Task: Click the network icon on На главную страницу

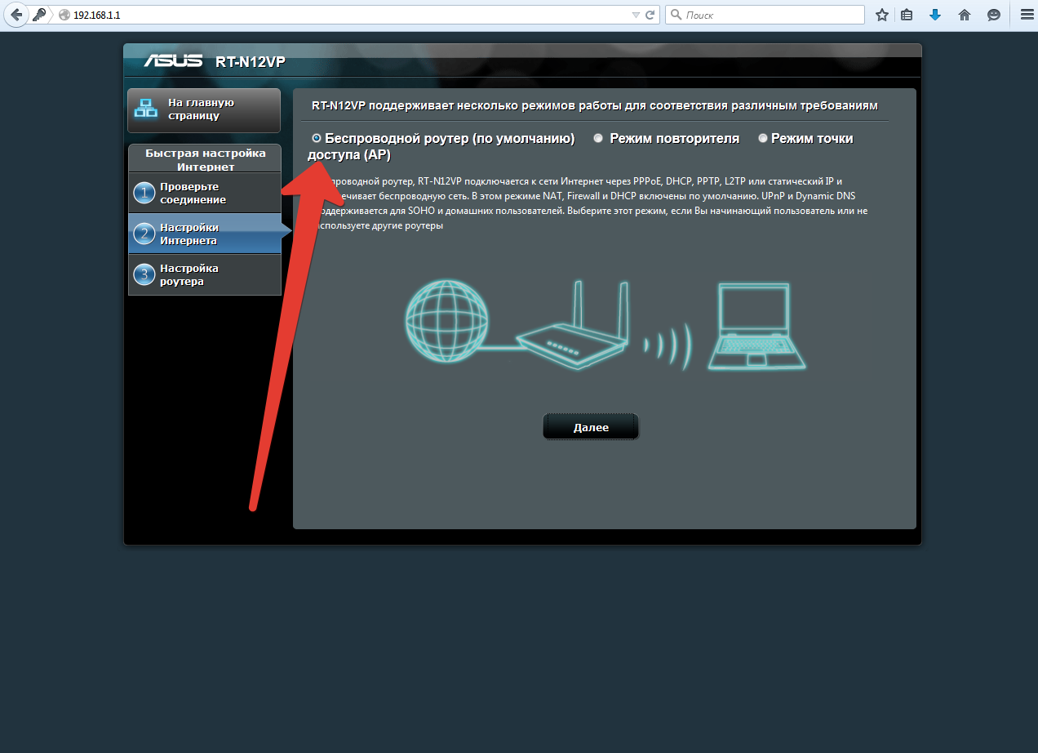Action: tap(145, 109)
